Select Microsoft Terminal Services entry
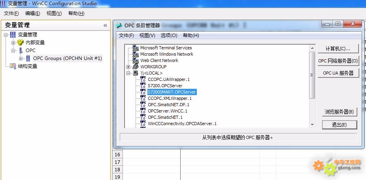 pyautogui.click(x=166, y=48)
